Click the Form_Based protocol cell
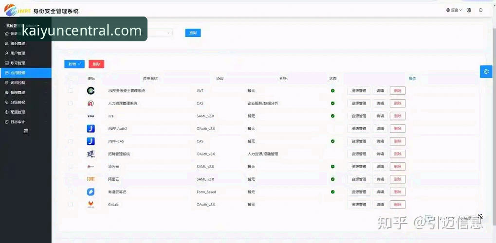Viewport: 496px width, 243px height. click(x=206, y=192)
